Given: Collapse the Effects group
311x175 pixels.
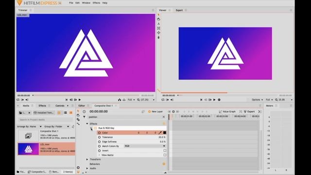Looking at the screenshot, I should [x=87, y=123].
